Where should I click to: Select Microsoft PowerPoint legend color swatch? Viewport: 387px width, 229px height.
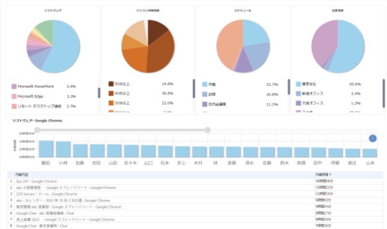(14, 86)
